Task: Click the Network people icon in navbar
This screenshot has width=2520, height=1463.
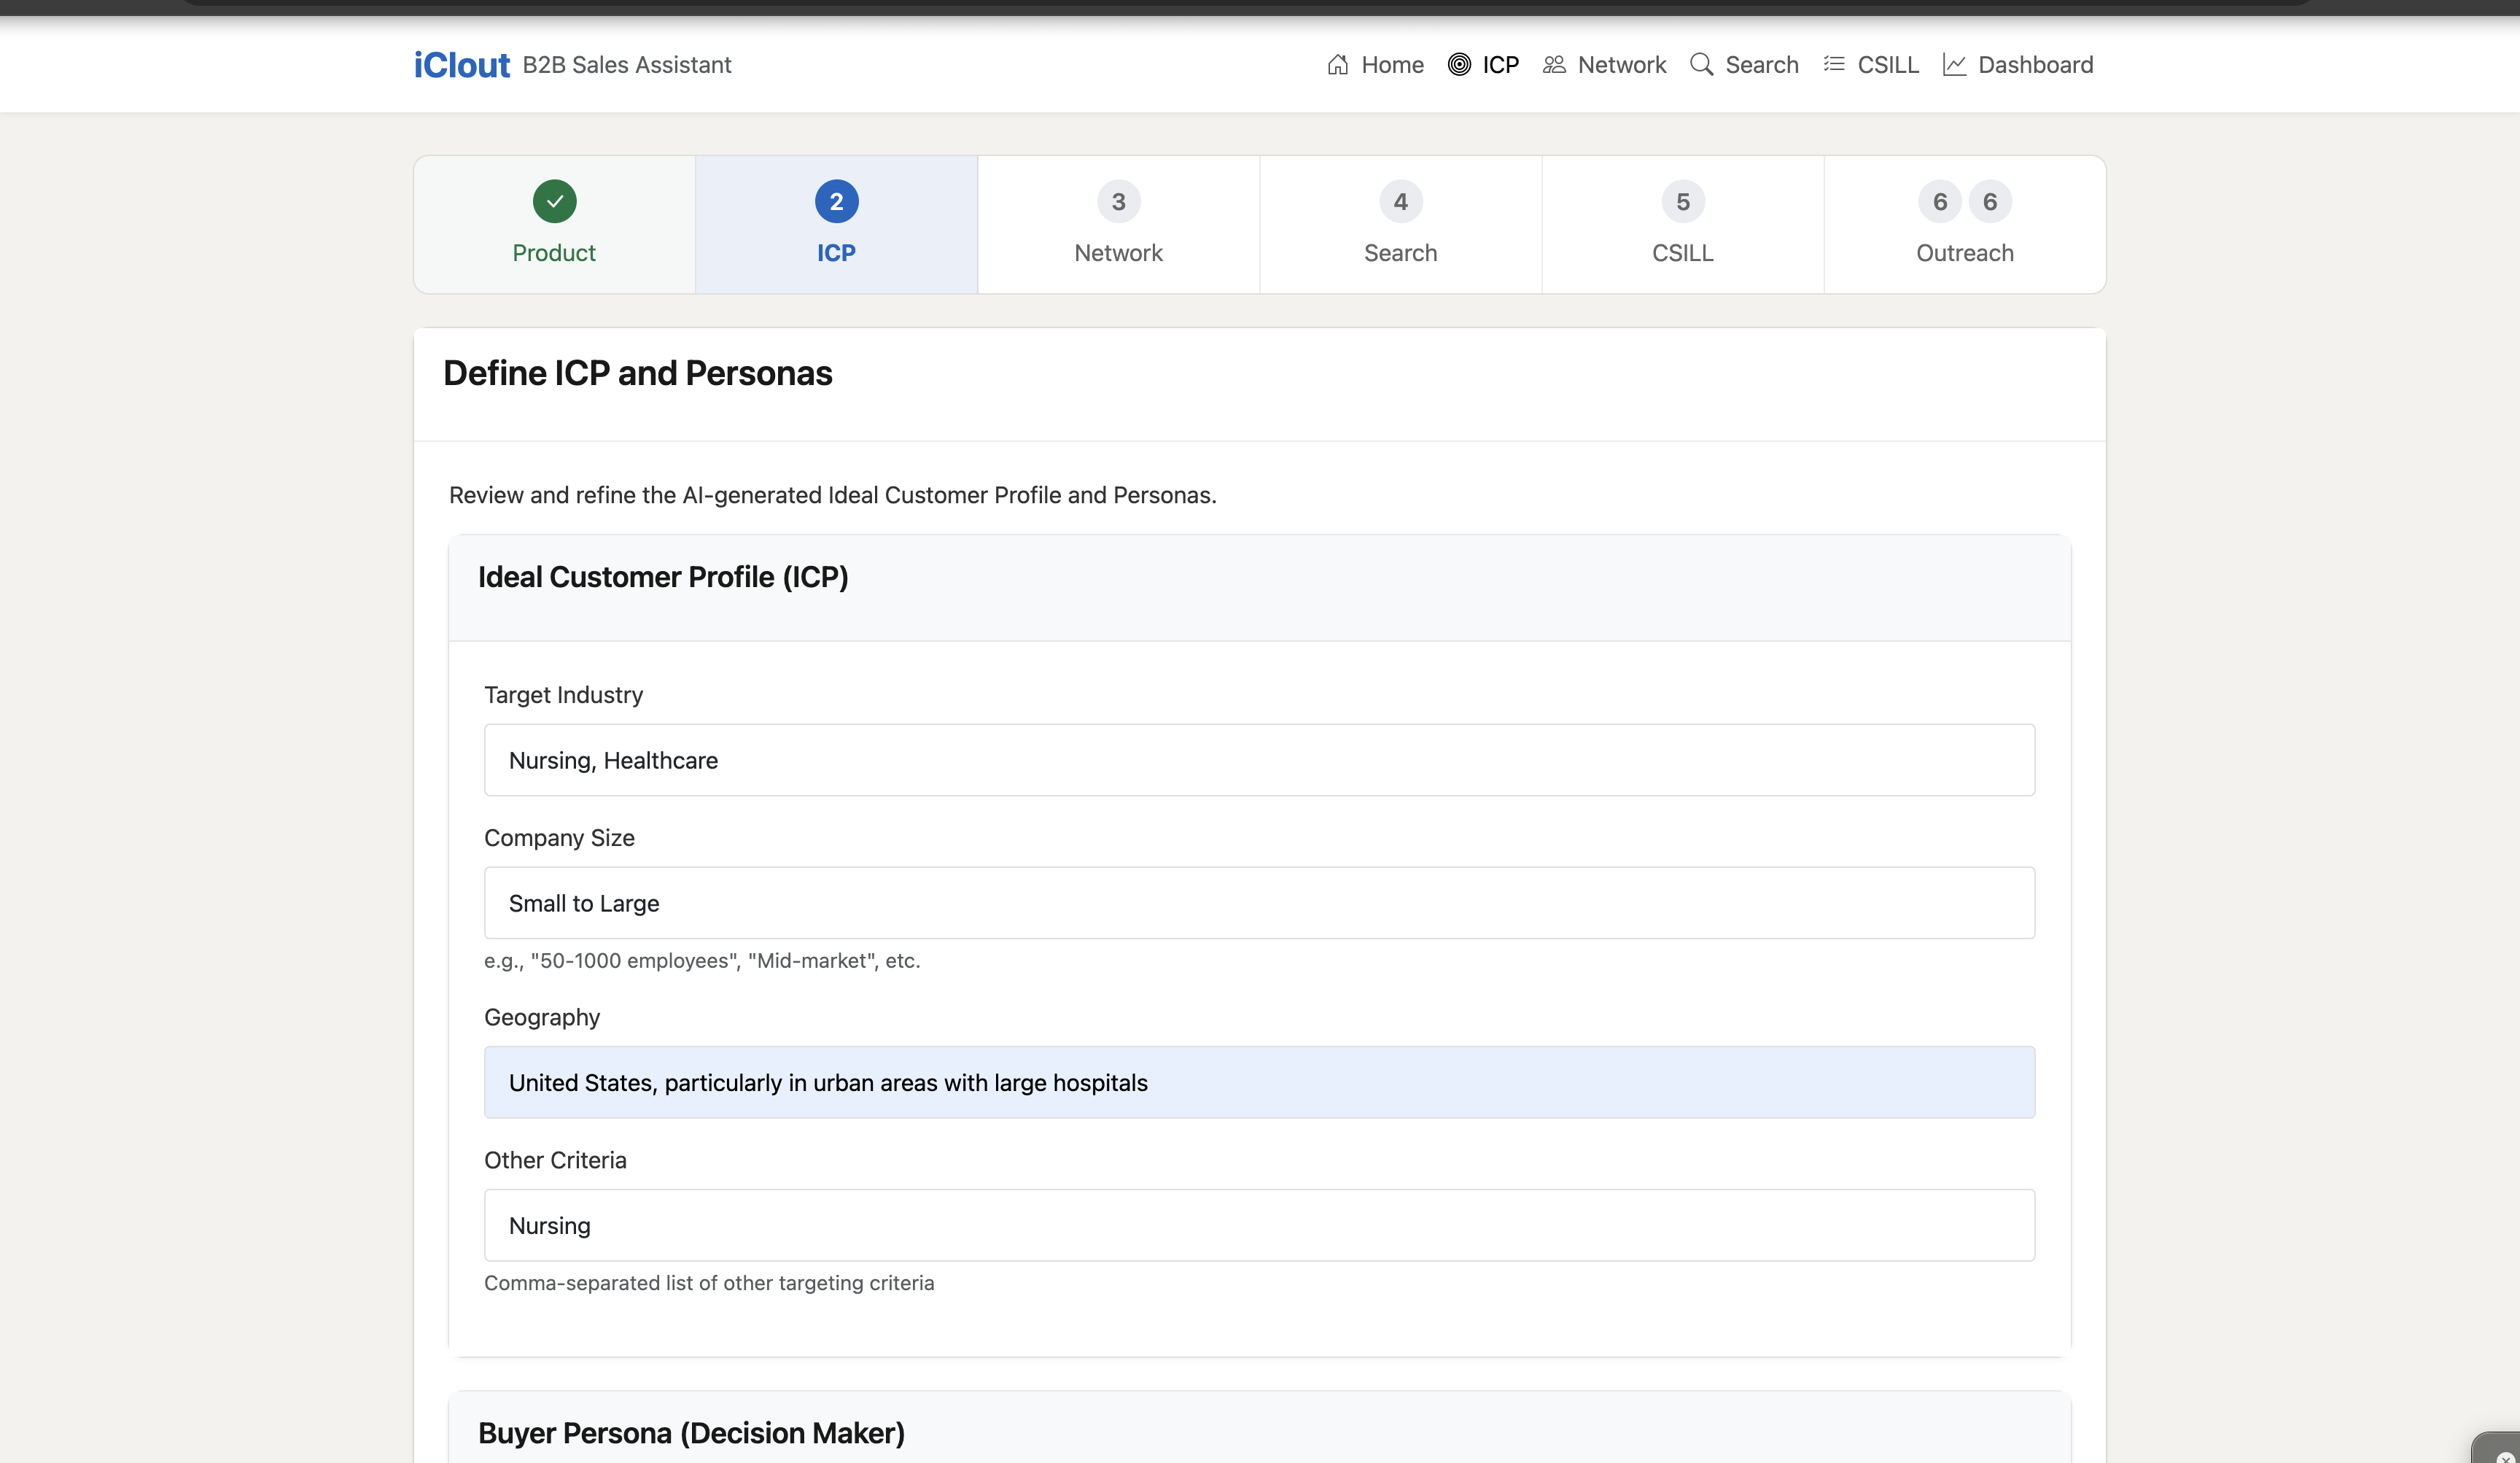Action: point(1553,65)
